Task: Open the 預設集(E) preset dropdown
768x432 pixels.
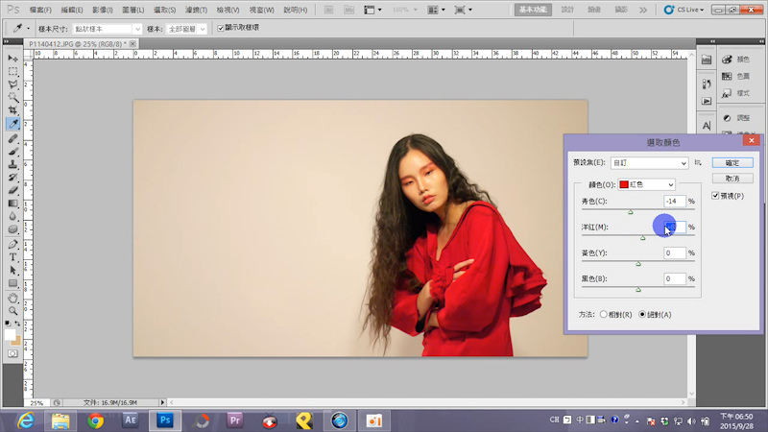Action: click(x=649, y=162)
